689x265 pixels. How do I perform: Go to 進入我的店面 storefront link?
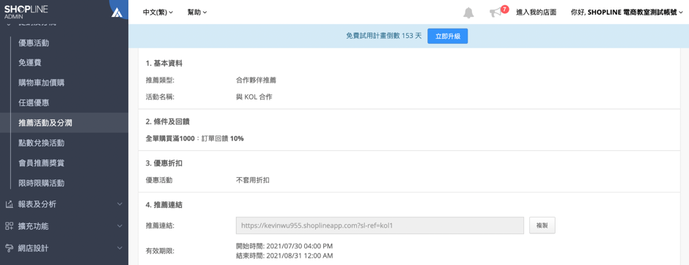[536, 12]
